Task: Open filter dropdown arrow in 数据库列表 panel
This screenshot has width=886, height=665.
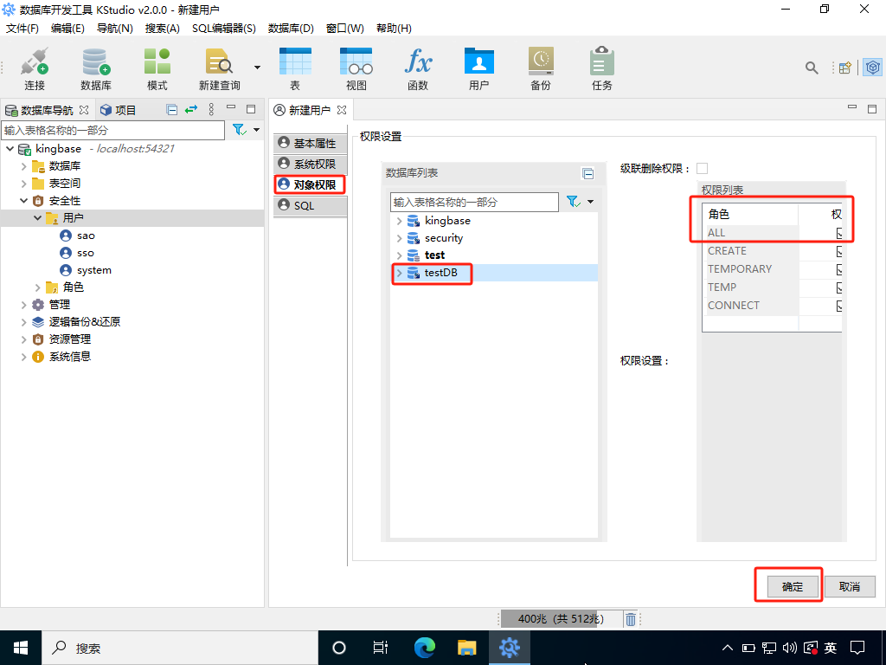Action: [590, 202]
